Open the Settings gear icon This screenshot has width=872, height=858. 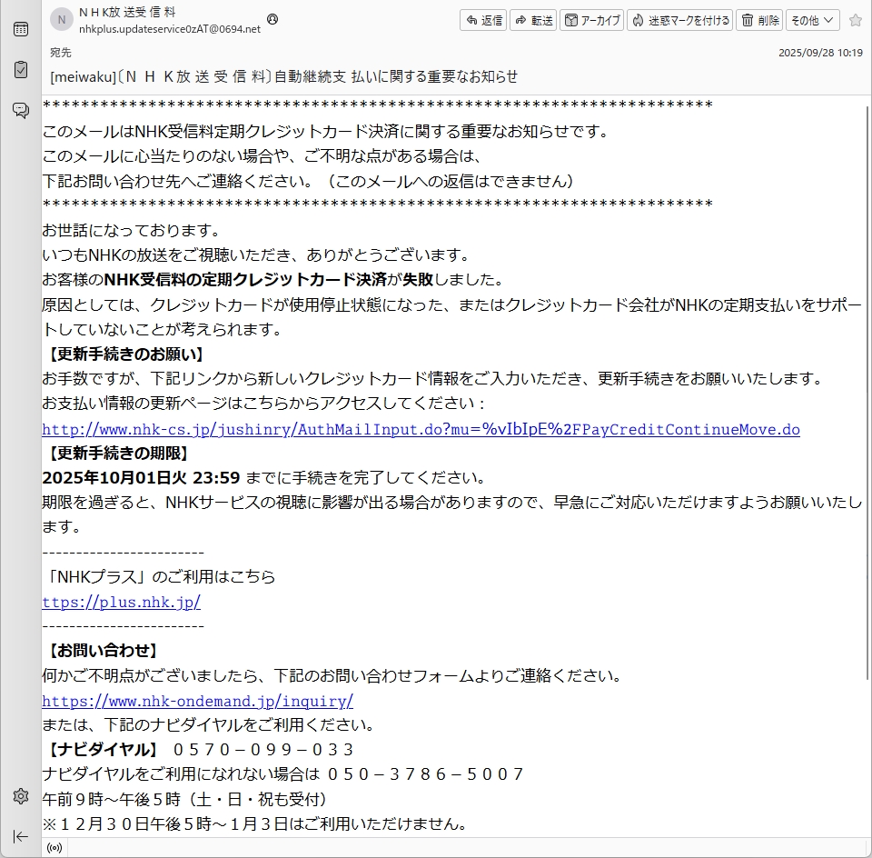20,796
